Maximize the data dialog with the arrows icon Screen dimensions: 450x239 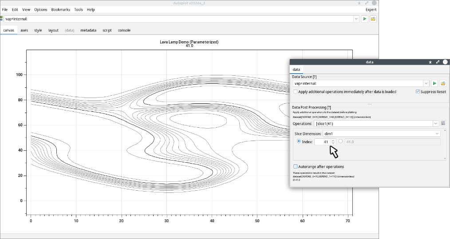[x=438, y=63]
